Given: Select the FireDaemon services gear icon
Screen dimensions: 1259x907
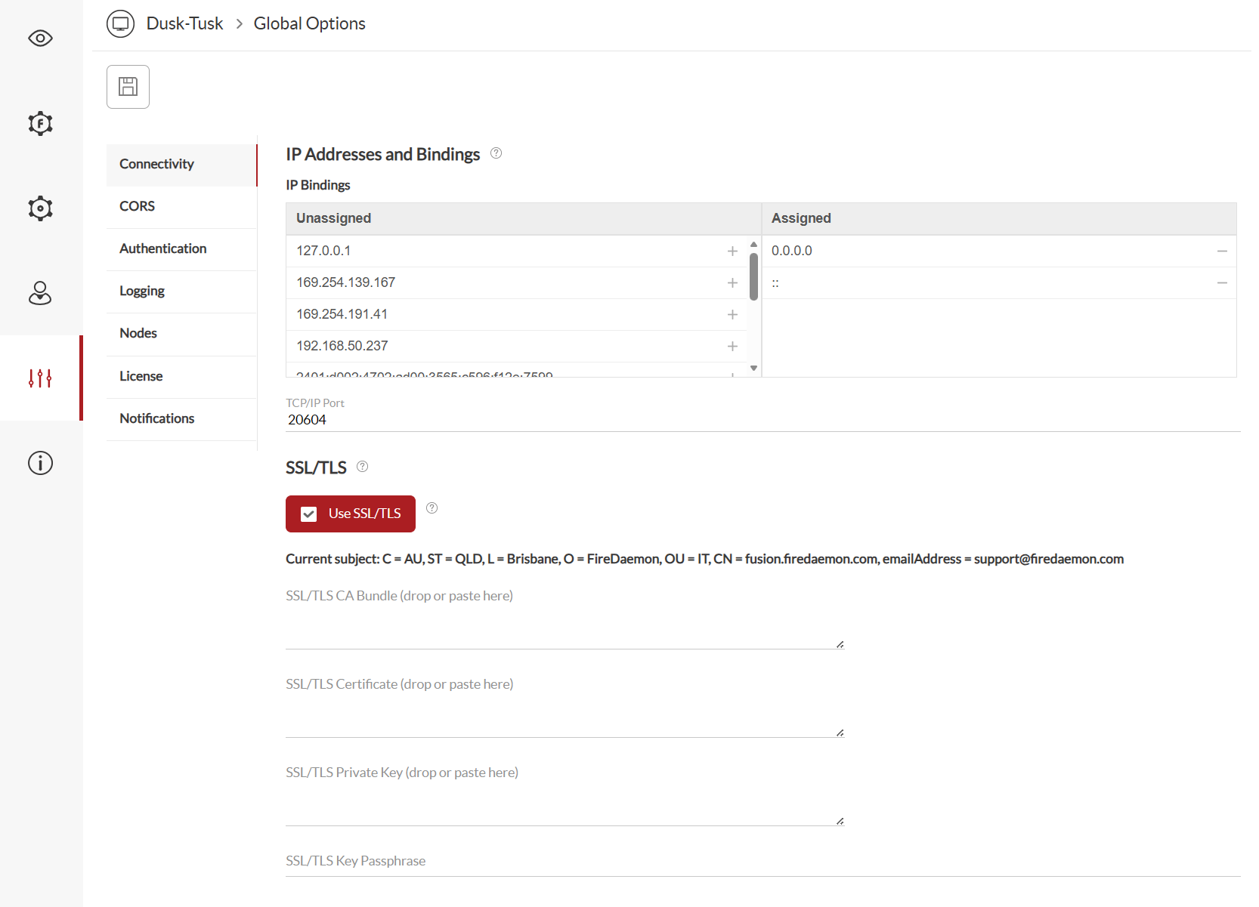Looking at the screenshot, I should click(39, 123).
